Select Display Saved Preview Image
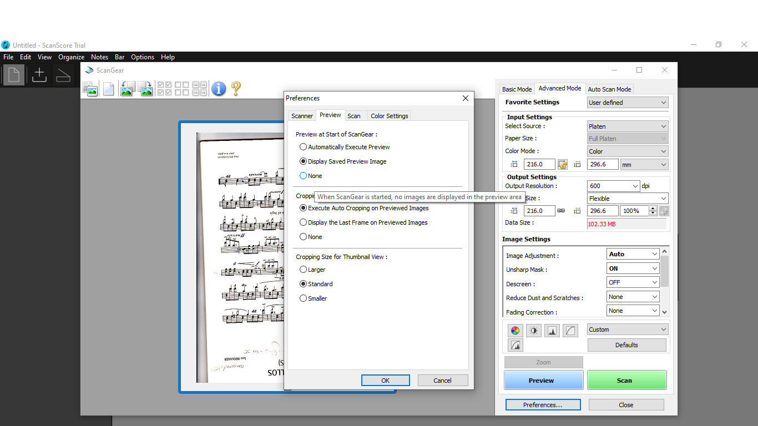The image size is (758, 426). (x=343, y=161)
